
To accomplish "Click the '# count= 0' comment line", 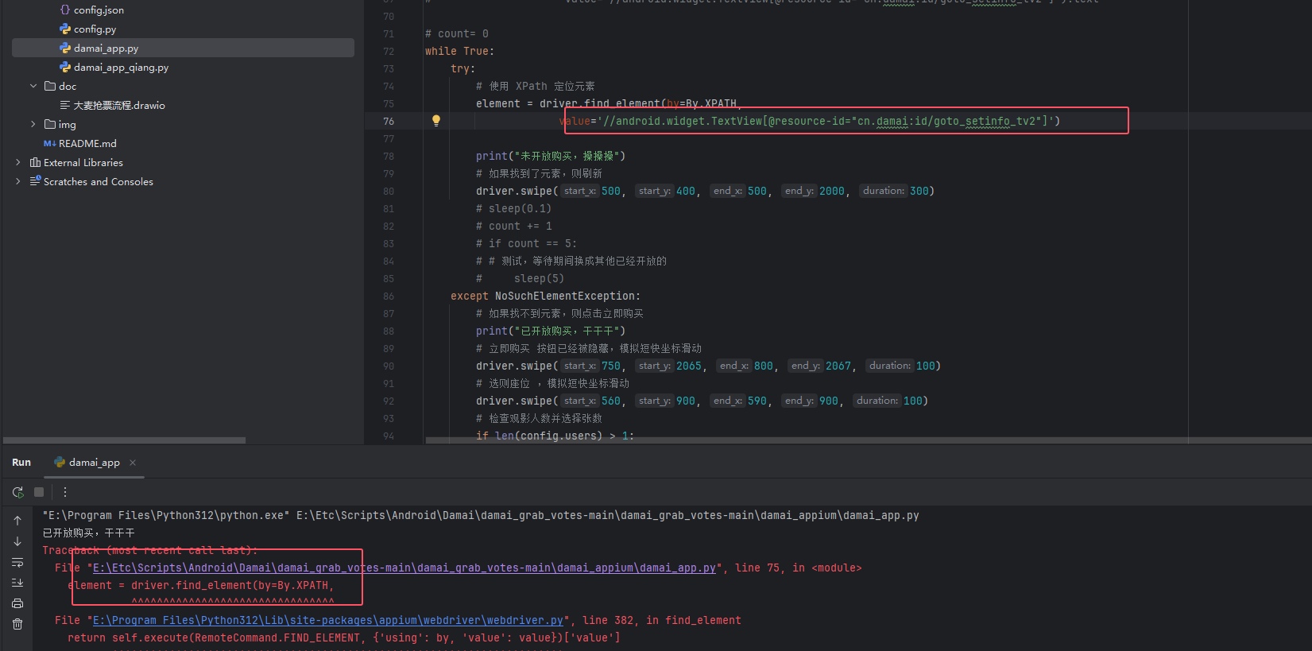I will point(457,33).
